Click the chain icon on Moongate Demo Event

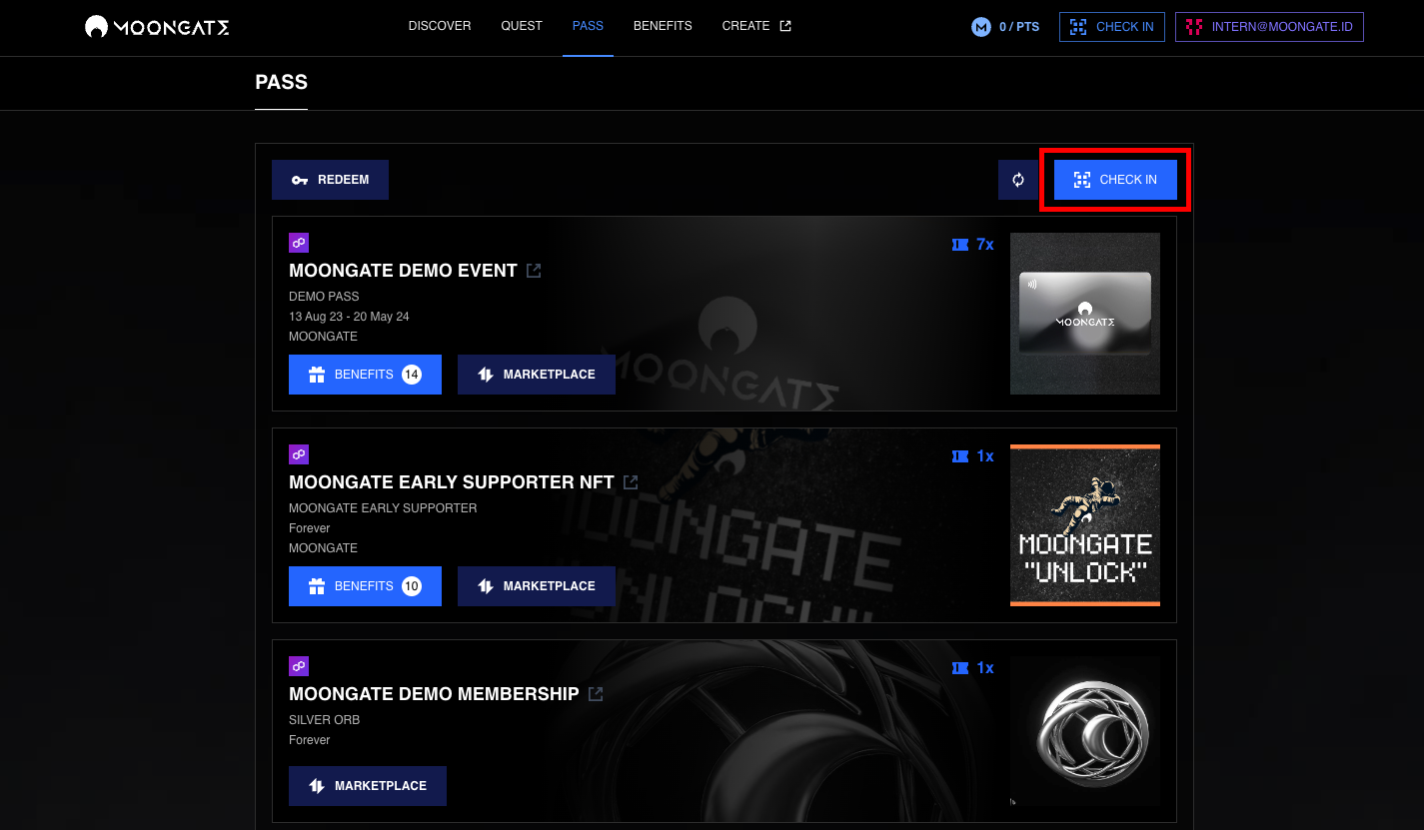299,243
